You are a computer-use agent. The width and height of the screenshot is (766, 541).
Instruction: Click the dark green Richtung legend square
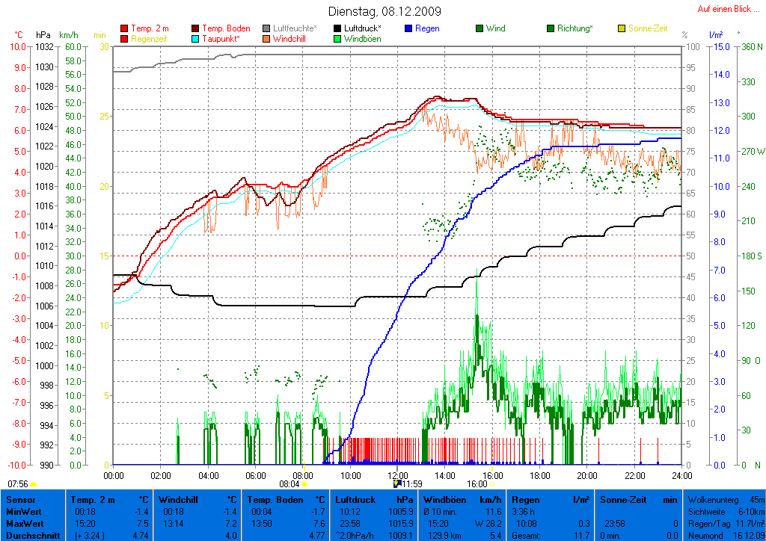coord(551,28)
